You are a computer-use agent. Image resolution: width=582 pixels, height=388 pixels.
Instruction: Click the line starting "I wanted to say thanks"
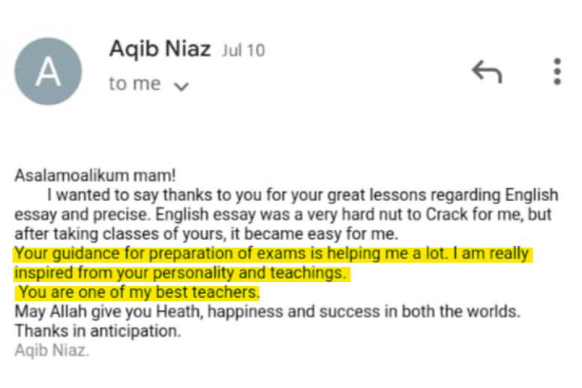pyautogui.click(x=302, y=195)
